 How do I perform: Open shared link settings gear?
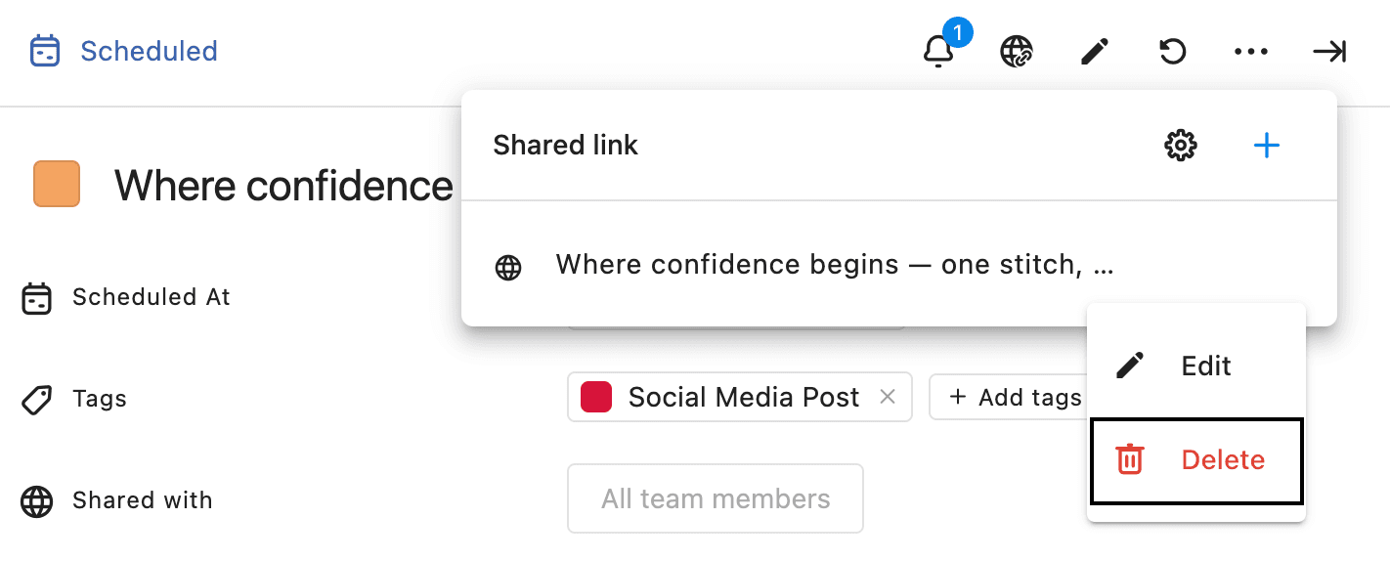tap(1181, 146)
